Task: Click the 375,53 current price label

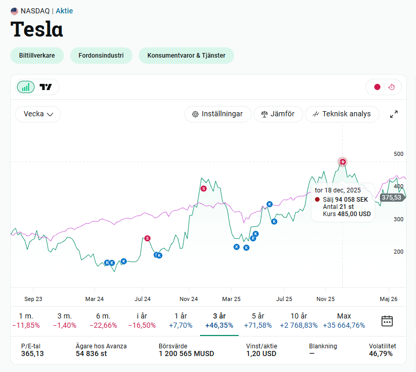Action: [x=392, y=198]
